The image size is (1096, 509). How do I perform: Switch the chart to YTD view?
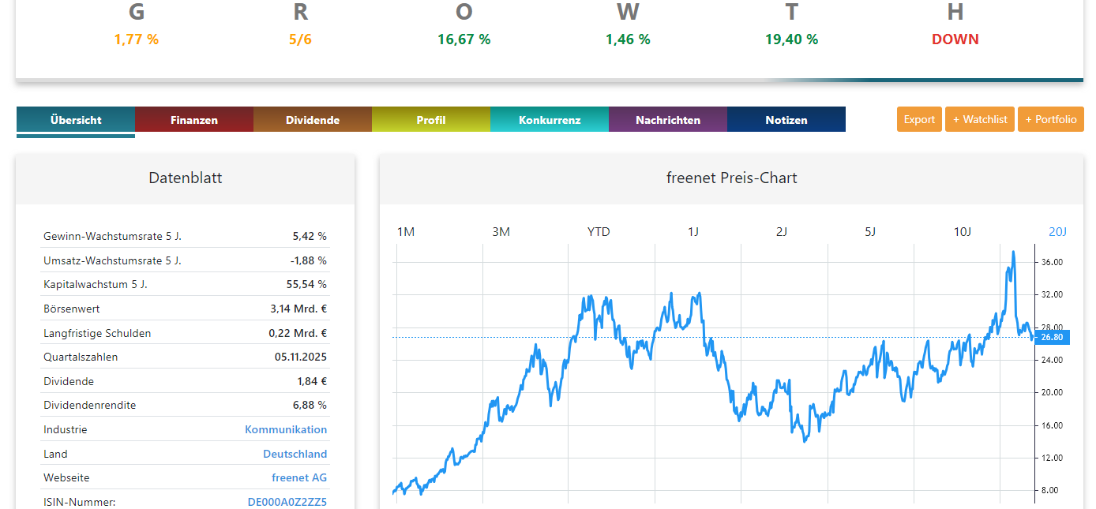click(599, 231)
